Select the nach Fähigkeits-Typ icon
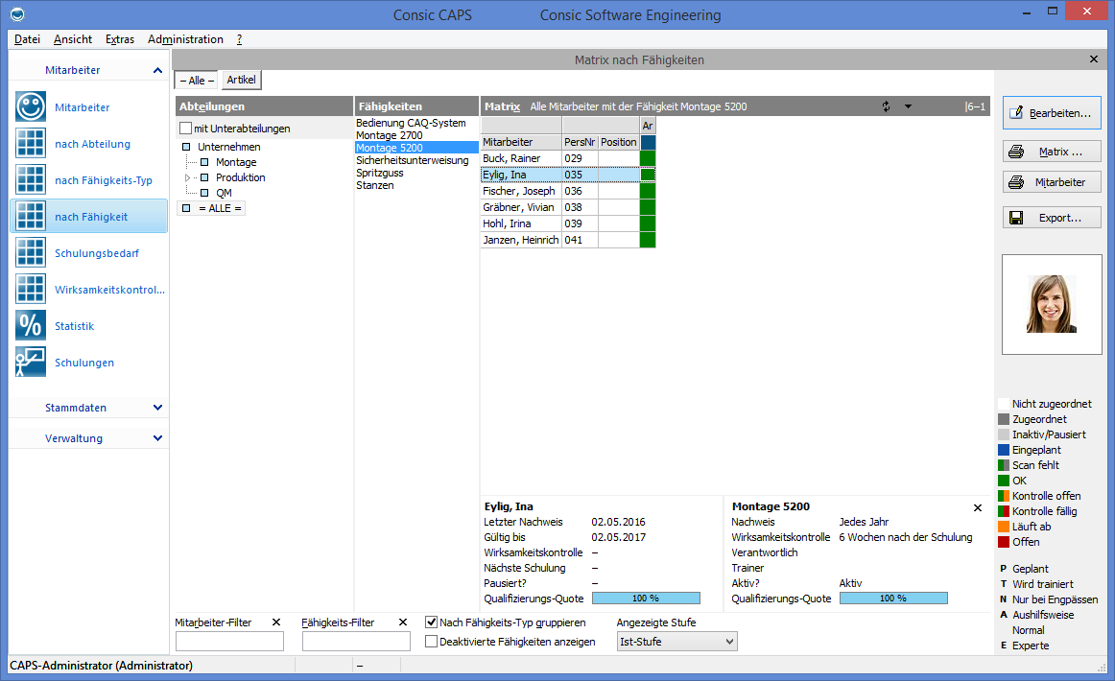Screen dimensions: 1115x681 click(x=31, y=180)
